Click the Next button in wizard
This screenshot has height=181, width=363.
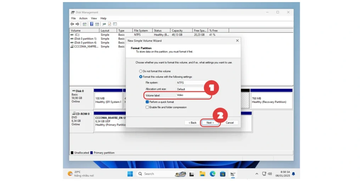pos(210,123)
